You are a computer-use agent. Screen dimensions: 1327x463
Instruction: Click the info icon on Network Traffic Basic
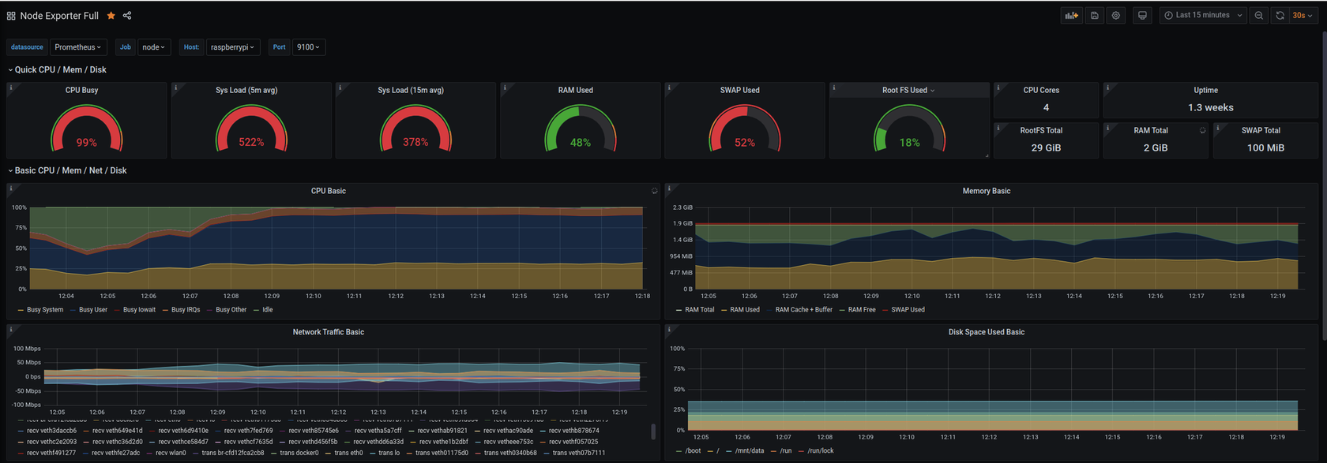[x=11, y=330]
